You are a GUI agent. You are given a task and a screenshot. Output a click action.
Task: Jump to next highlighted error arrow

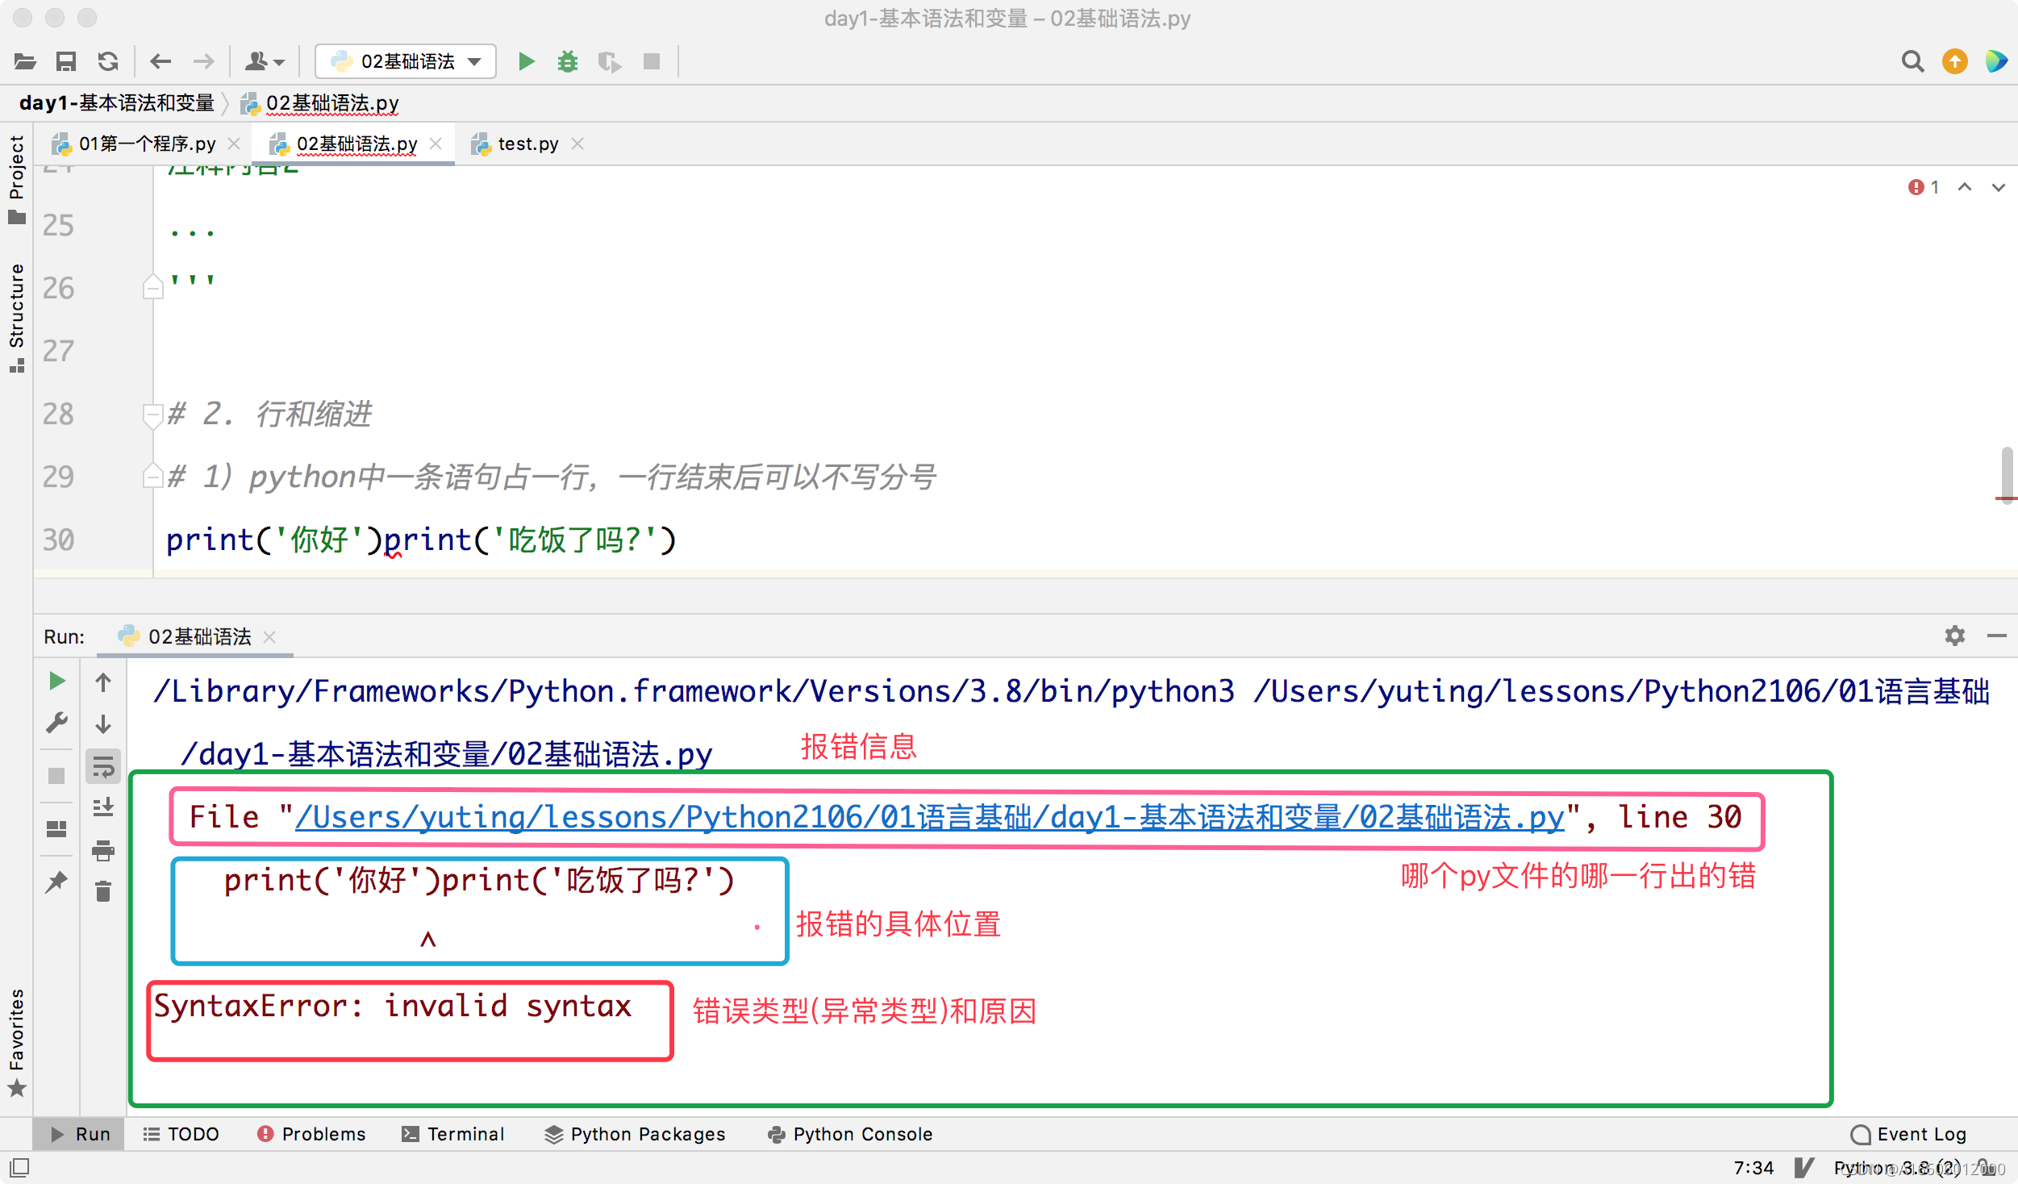pos(1998,187)
